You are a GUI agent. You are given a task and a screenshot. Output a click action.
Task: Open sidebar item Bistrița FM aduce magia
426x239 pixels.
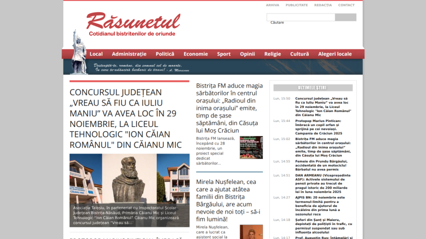pyautogui.click(x=323, y=147)
